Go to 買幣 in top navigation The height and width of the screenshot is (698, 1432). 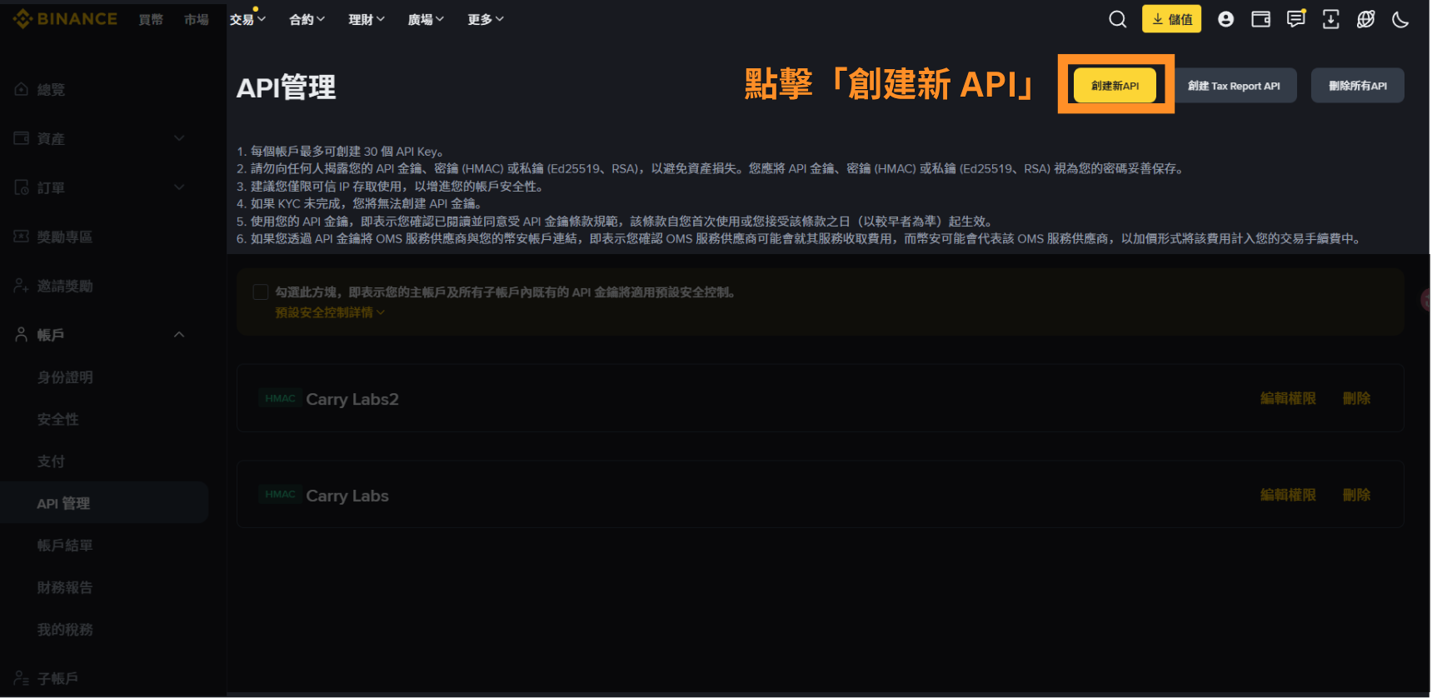[x=151, y=19]
